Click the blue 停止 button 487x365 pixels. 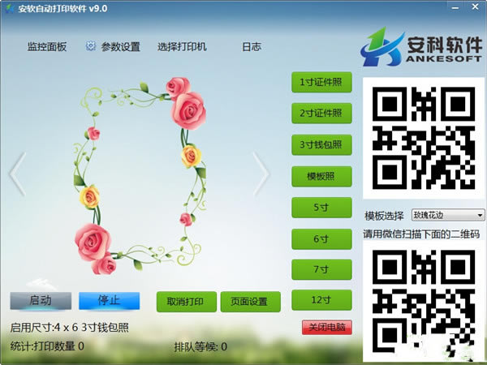110,300
